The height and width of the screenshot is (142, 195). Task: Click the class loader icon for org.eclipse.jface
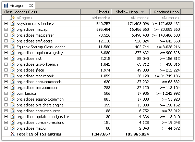pyautogui.click(x=12, y=70)
